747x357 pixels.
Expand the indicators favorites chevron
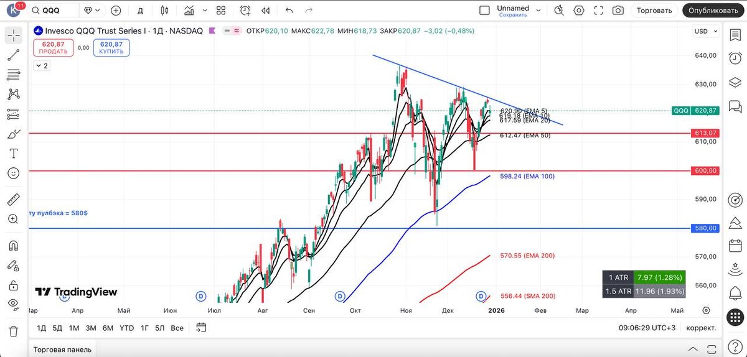click(205, 11)
